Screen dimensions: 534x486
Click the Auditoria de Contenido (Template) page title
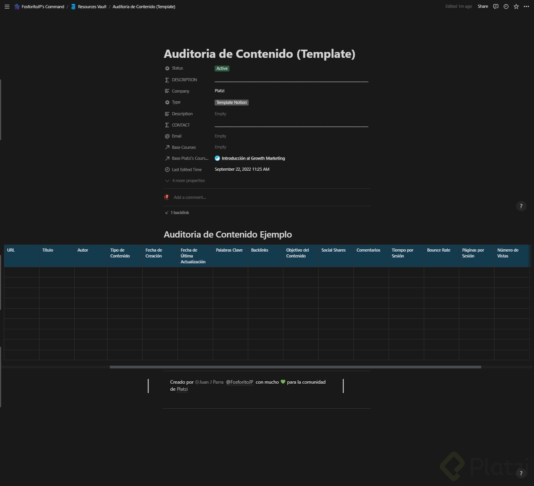[x=260, y=54]
